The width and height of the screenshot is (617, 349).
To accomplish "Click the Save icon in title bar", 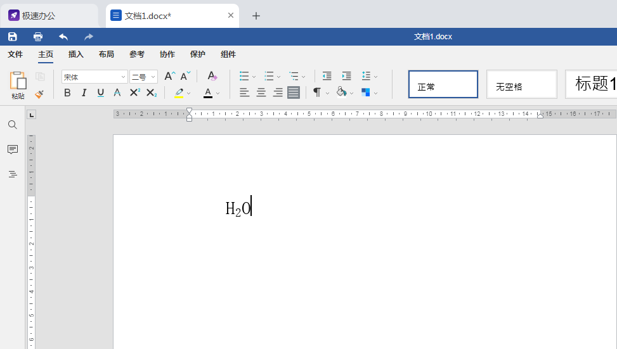I will 13,37.
